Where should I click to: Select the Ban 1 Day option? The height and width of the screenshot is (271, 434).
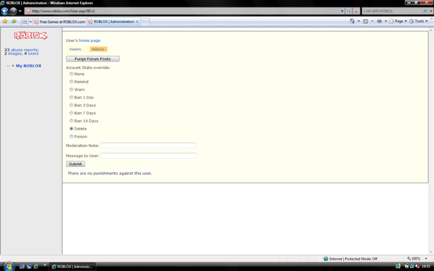(71, 97)
